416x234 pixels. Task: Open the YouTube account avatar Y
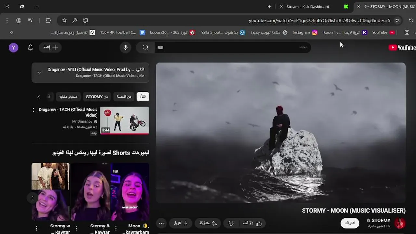click(13, 47)
